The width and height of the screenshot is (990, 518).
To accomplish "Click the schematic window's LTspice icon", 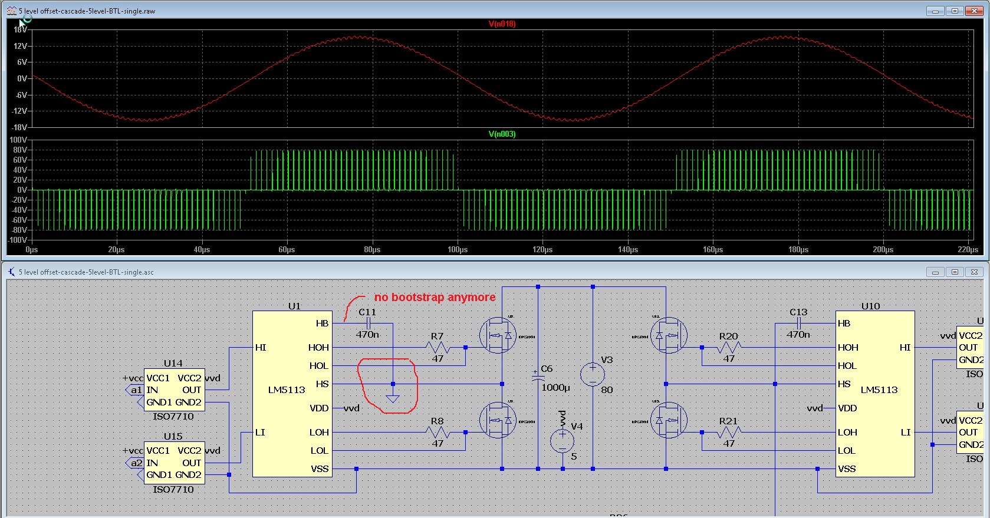I will pyautogui.click(x=12, y=272).
